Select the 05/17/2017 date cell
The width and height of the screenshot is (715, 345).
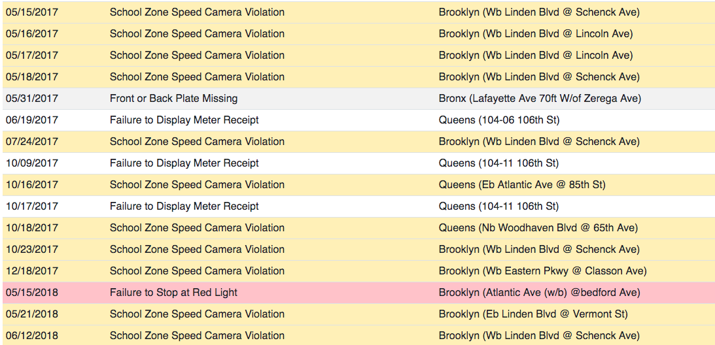click(x=32, y=56)
